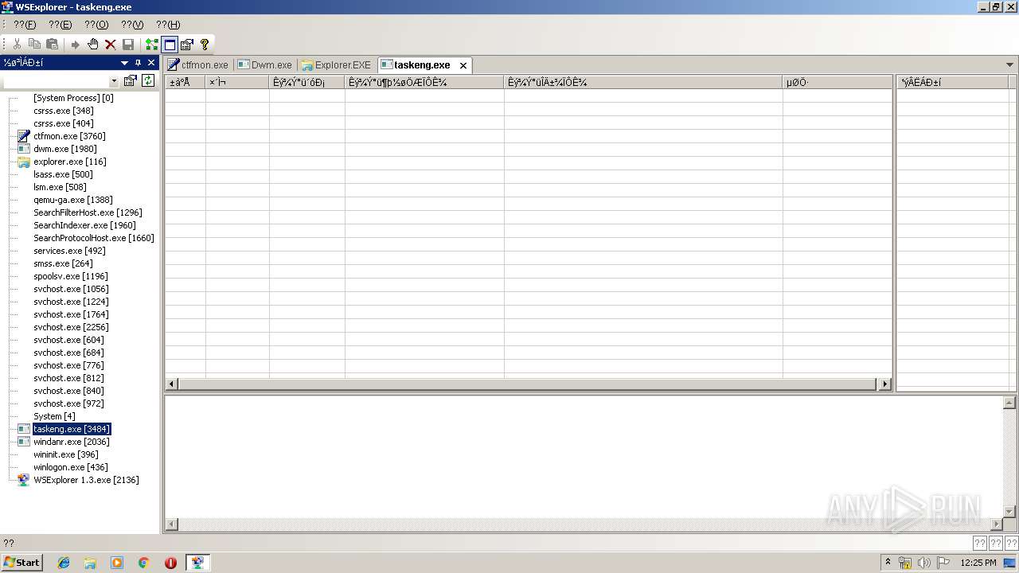Screen dimensions: 1019x573
Task: Switch to the ctfmon.exe tab
Action: pyautogui.click(x=198, y=65)
